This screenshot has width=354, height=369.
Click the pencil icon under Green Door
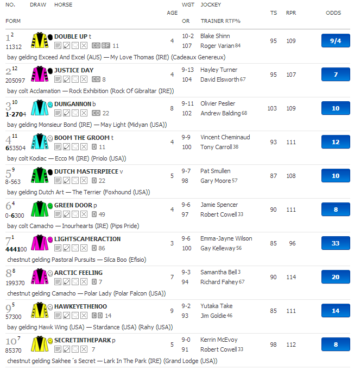click(66, 214)
